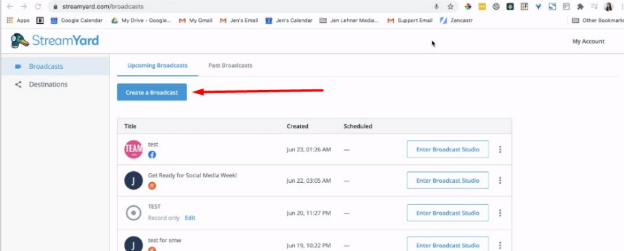624x251 pixels.
Task: Open the Apps bookmark shortcut
Action: coord(18,20)
